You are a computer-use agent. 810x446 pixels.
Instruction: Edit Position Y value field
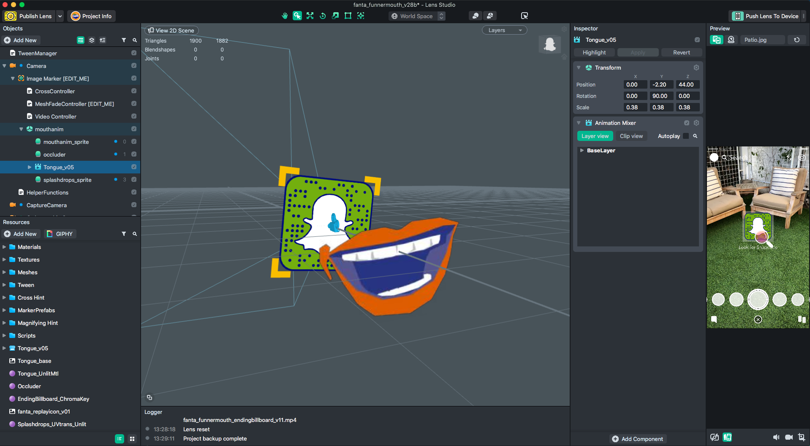pyautogui.click(x=661, y=84)
